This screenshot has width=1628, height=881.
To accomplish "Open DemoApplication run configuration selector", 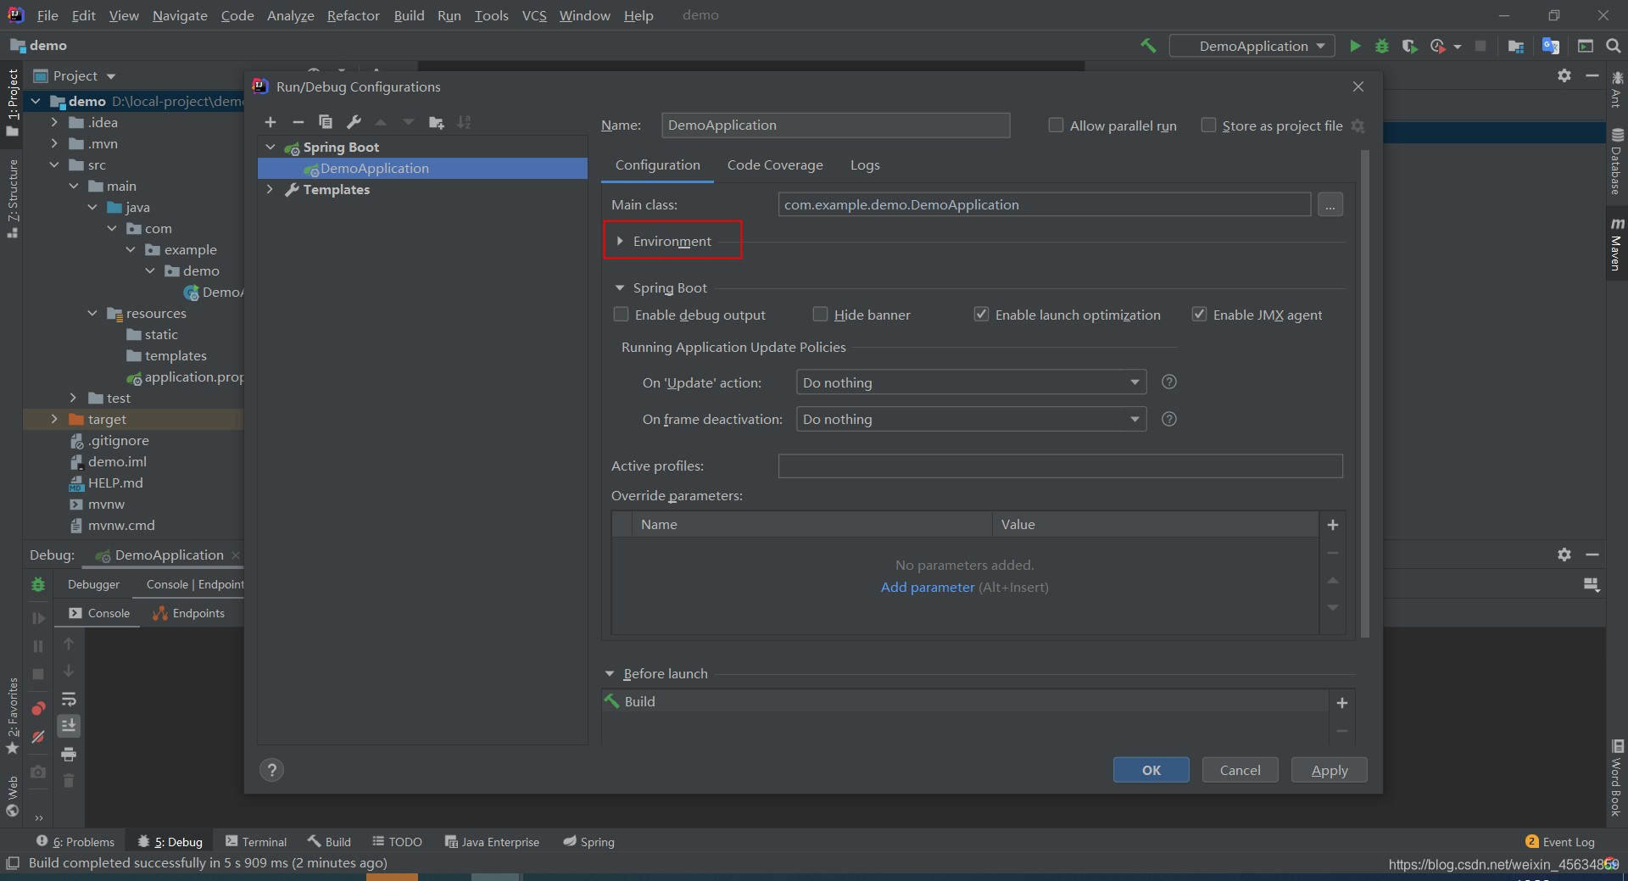I will click(1252, 46).
